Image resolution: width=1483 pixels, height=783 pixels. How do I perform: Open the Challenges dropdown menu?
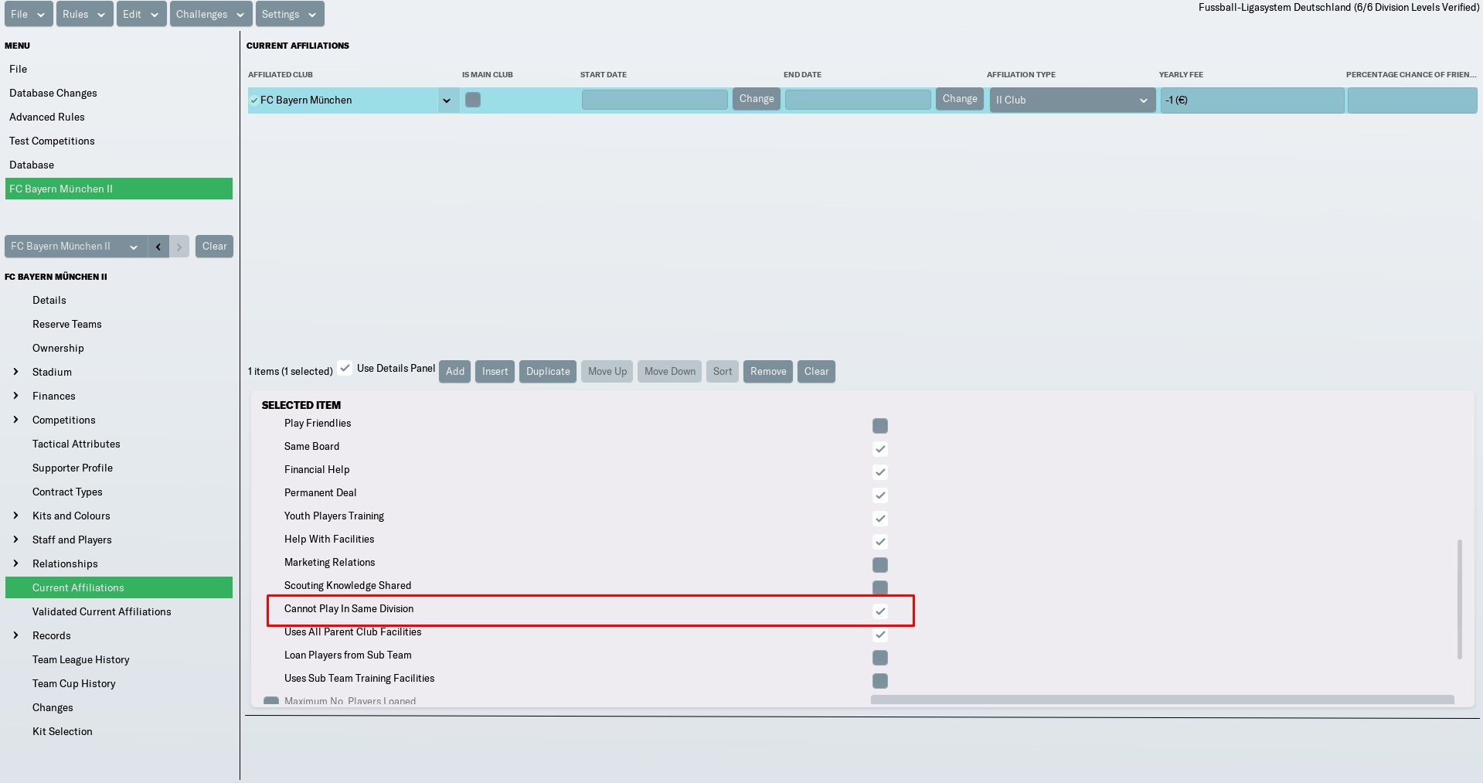pos(211,14)
